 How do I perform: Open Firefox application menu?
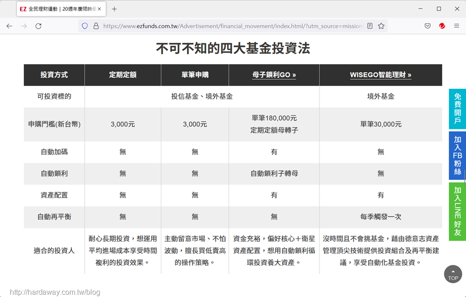tap(456, 26)
